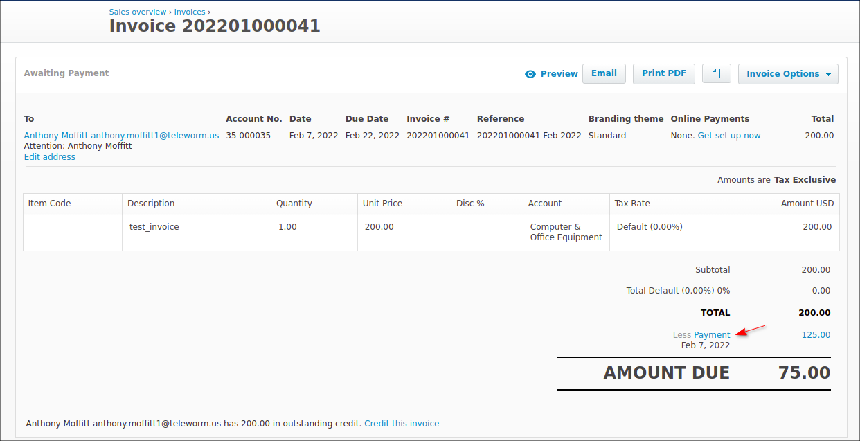Viewport: 860px width, 441px height.
Task: Click the Edit address link
Action: (50, 157)
